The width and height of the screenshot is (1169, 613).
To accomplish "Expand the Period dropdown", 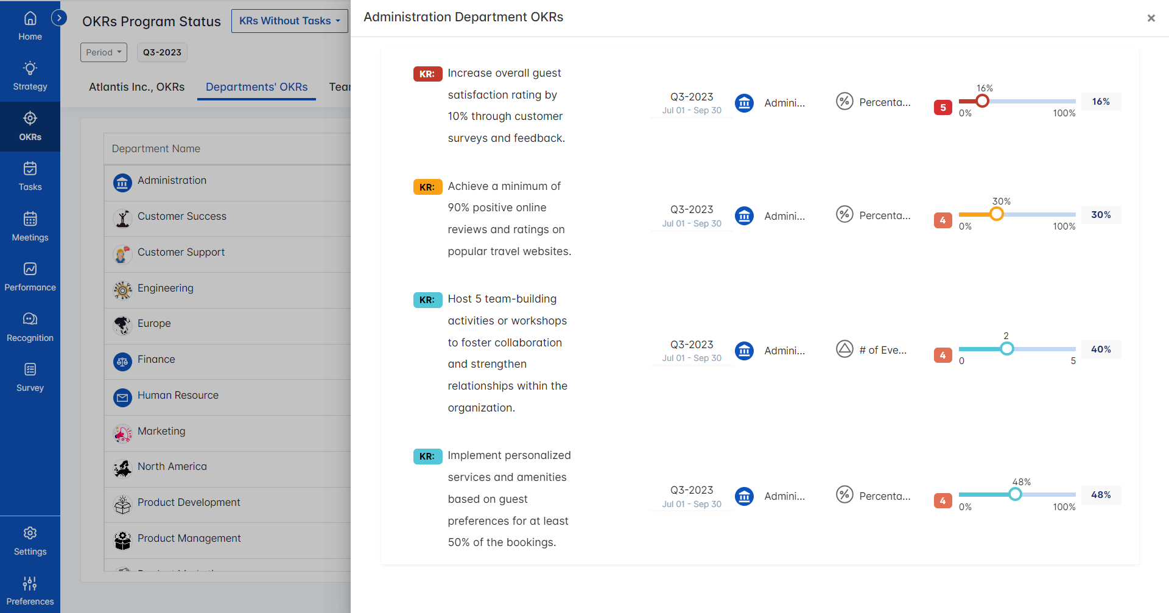I will (104, 52).
